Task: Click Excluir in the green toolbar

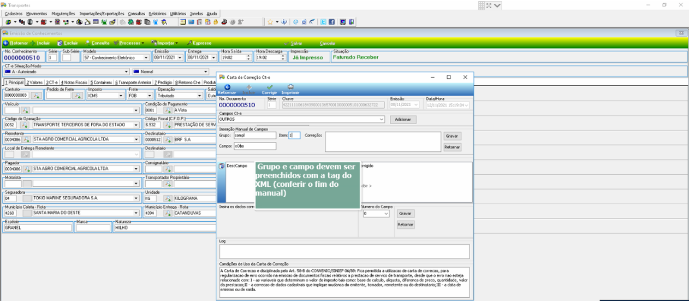Action: point(67,43)
